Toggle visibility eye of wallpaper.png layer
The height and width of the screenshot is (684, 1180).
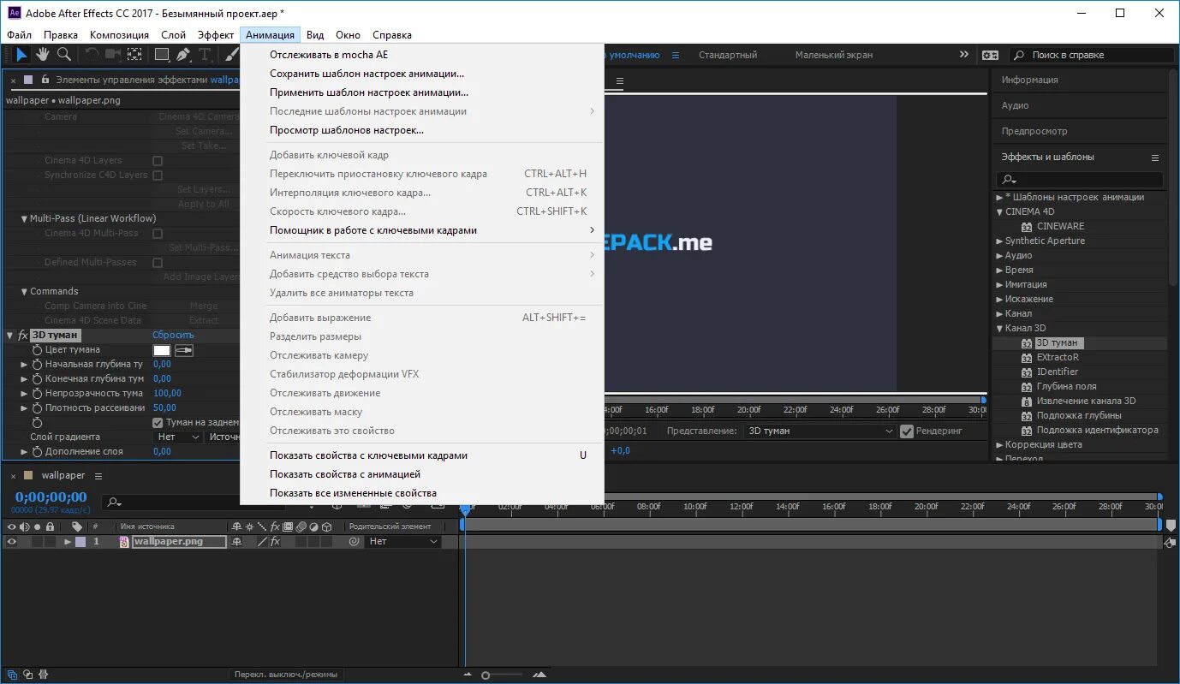click(x=12, y=542)
